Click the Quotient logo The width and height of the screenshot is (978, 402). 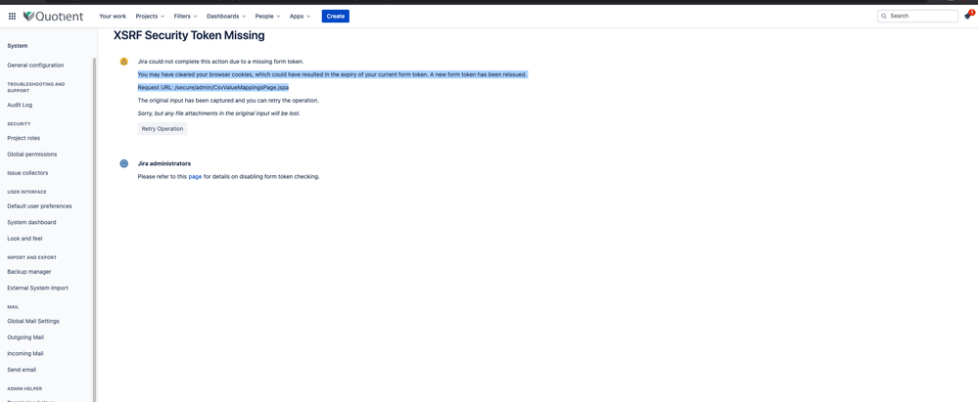click(x=53, y=17)
